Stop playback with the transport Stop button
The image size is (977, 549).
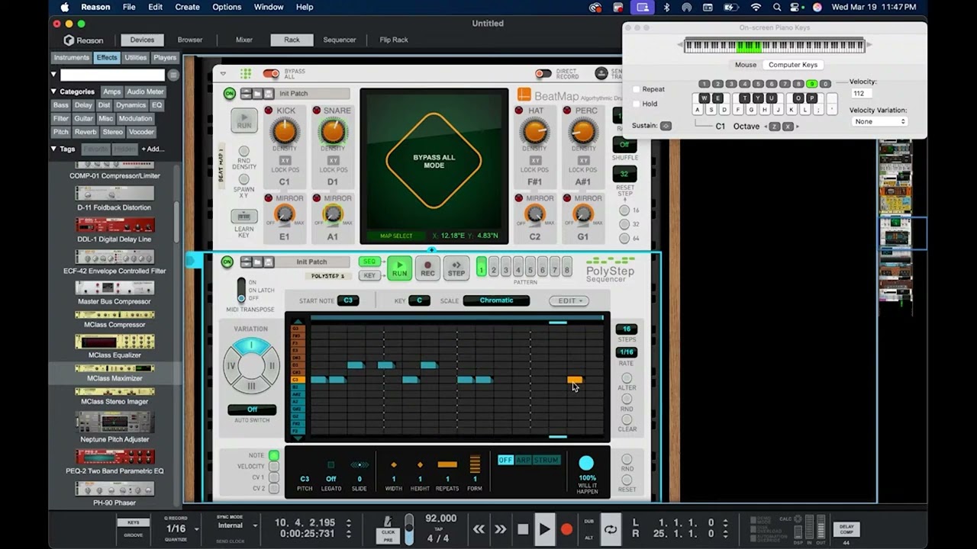coord(523,528)
